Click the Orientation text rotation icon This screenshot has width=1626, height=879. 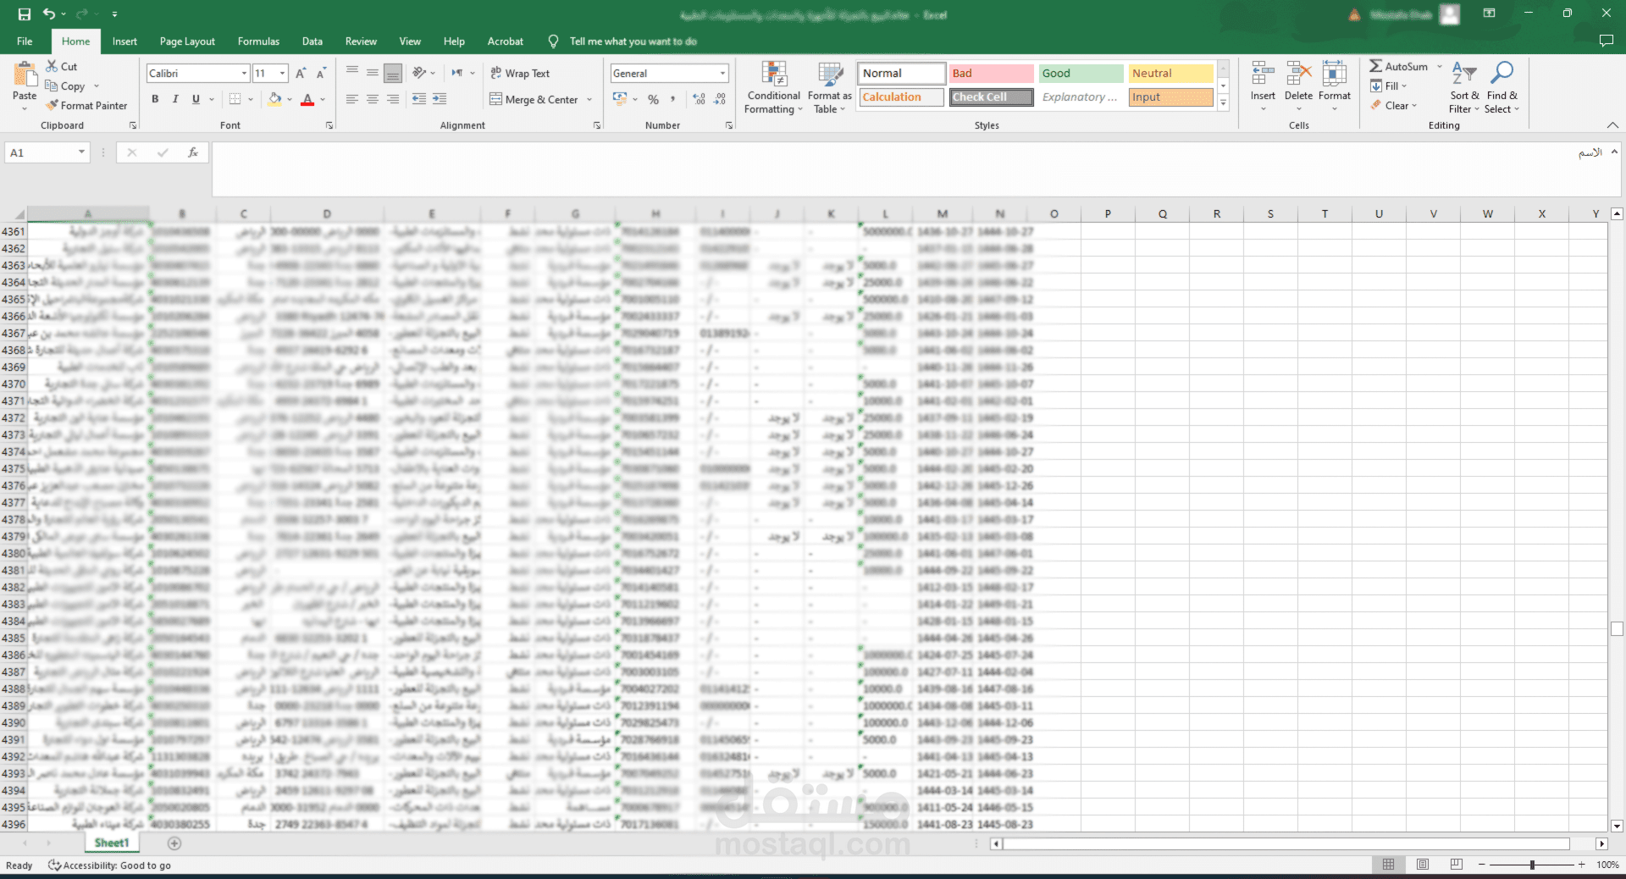[x=419, y=74]
